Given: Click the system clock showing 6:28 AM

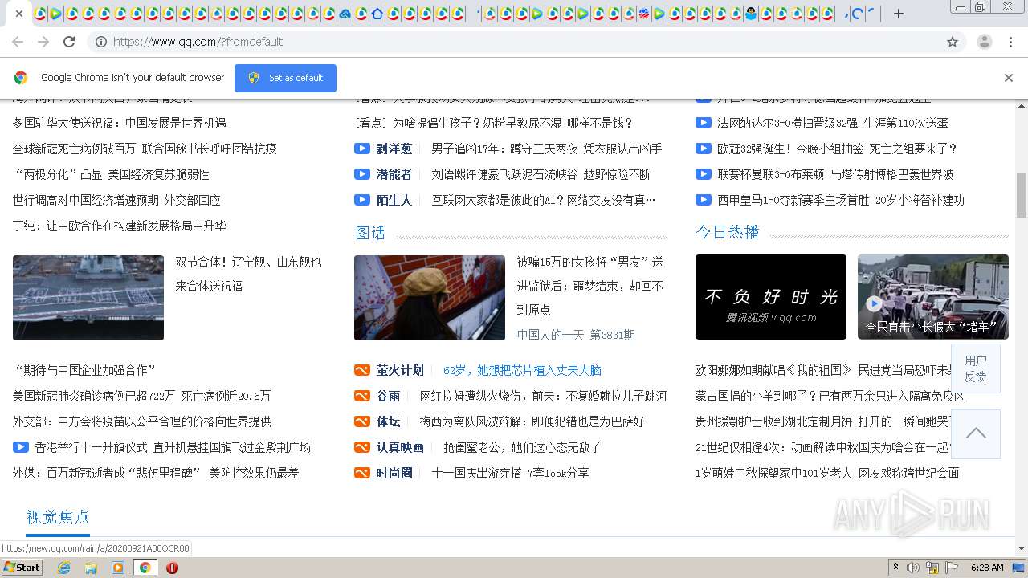Looking at the screenshot, I should [x=987, y=568].
